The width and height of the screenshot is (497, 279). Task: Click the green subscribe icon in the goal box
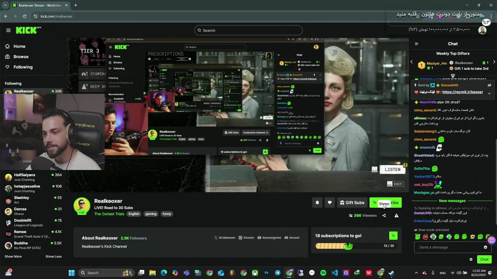(x=393, y=236)
